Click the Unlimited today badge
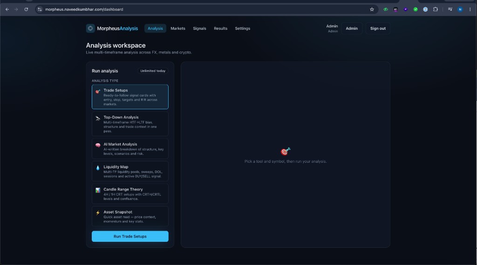This screenshot has width=477, height=265. [x=153, y=71]
